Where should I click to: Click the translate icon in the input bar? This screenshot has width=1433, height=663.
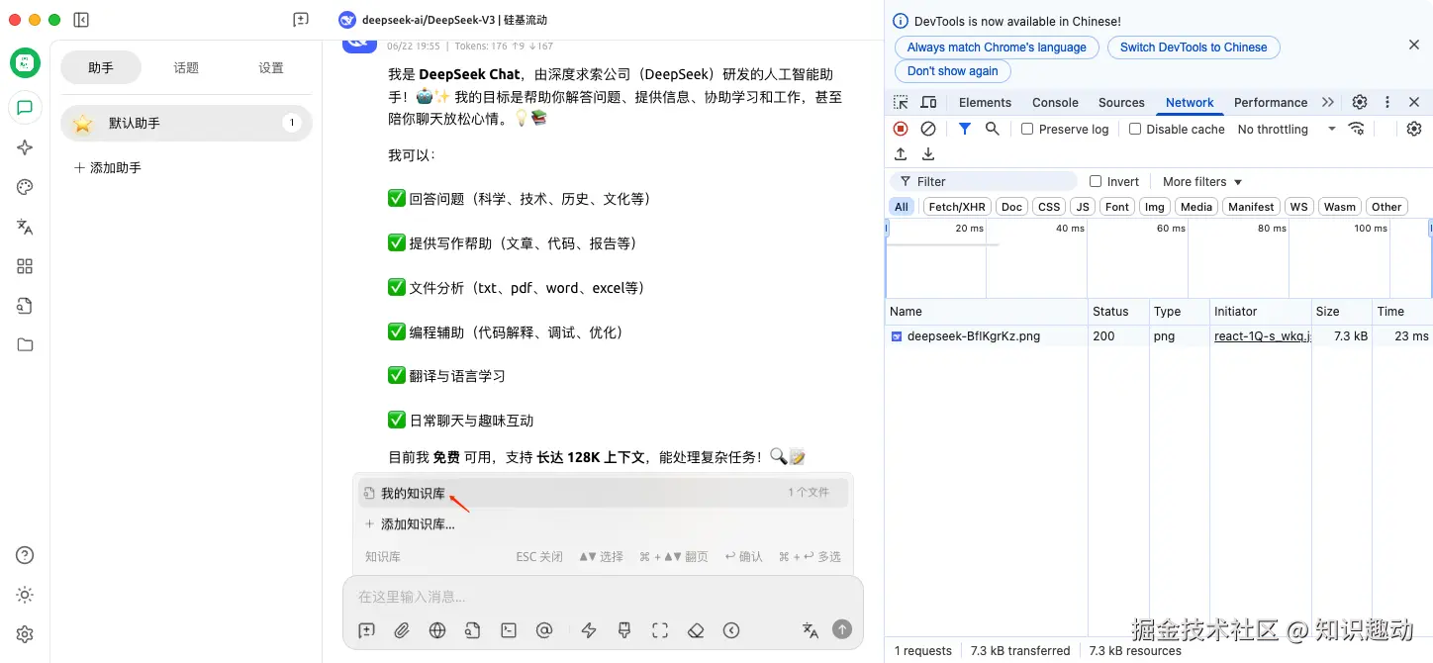click(810, 630)
